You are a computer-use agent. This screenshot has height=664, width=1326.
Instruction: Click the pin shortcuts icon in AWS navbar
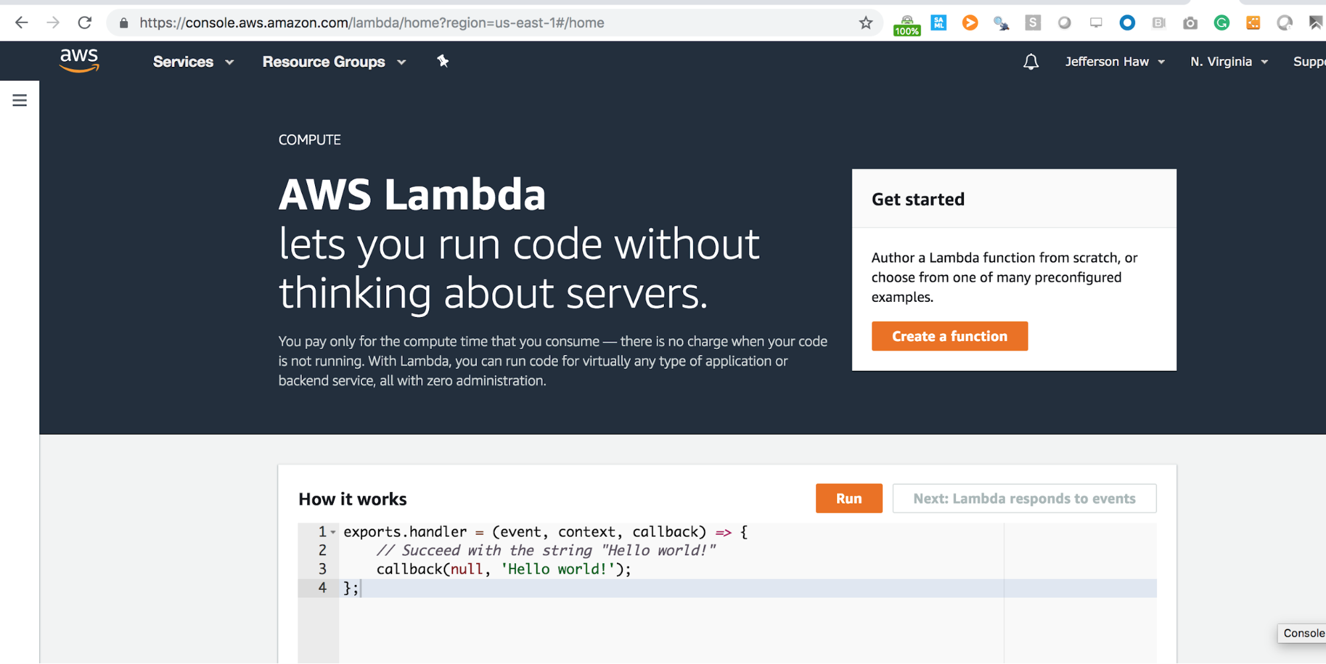coord(442,61)
